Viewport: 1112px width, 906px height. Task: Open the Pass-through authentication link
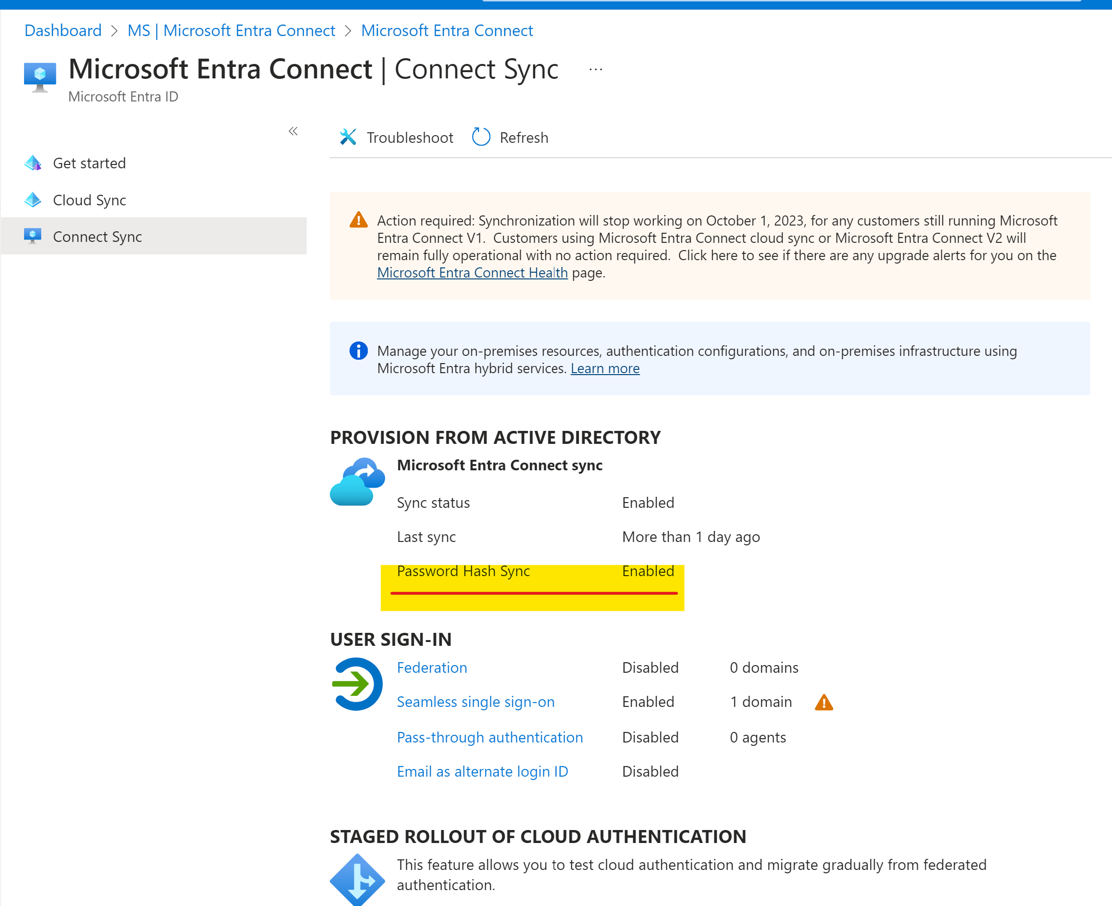[490, 737]
